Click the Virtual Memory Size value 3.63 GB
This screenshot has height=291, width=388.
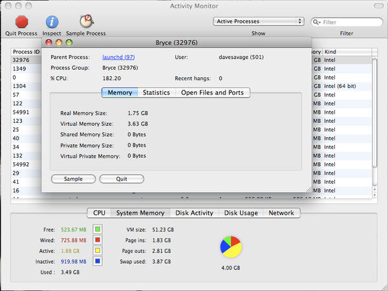(x=138, y=124)
